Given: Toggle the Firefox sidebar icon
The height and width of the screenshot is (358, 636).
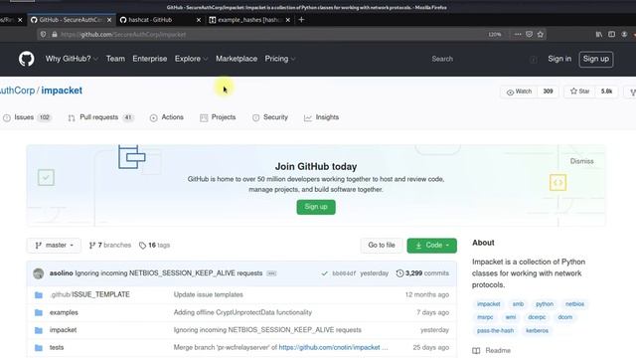Looking at the screenshot, I should click(612, 35).
